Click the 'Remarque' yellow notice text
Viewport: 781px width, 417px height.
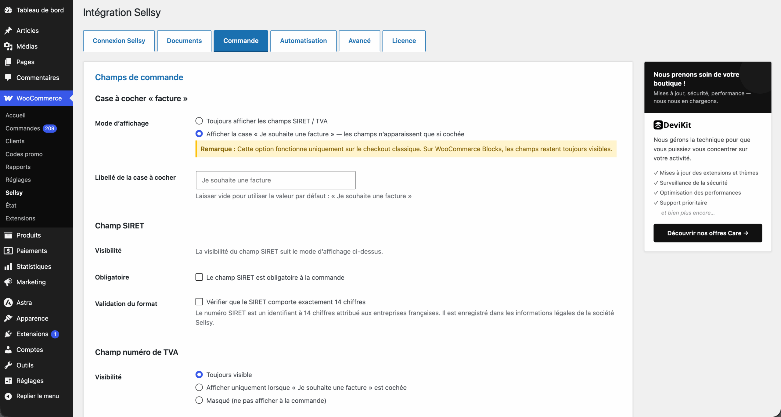click(406, 149)
